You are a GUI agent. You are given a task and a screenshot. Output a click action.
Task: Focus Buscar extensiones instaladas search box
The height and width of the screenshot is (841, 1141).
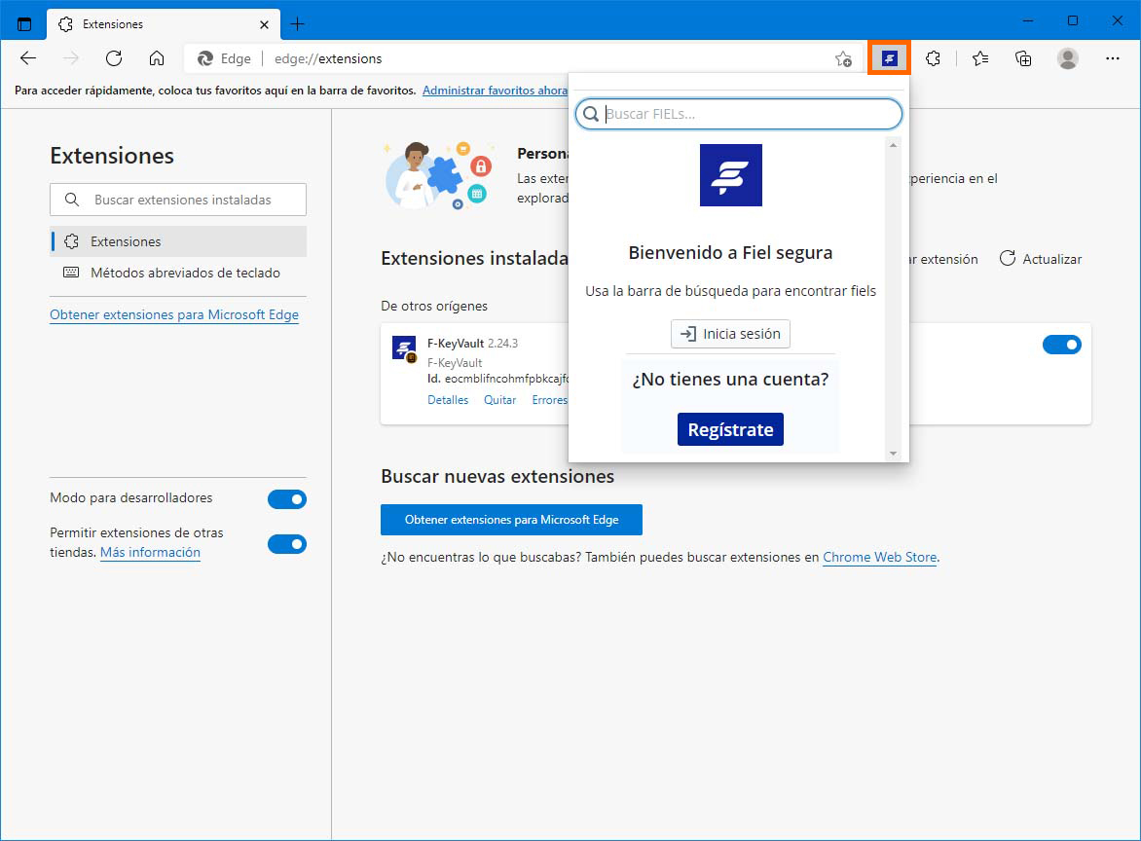coord(178,200)
